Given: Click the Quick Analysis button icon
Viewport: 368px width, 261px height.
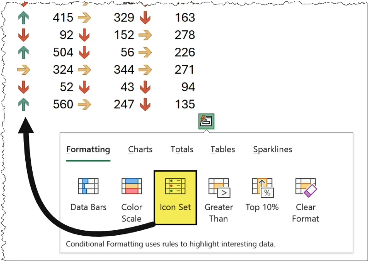Looking at the screenshot, I should pos(206,122).
